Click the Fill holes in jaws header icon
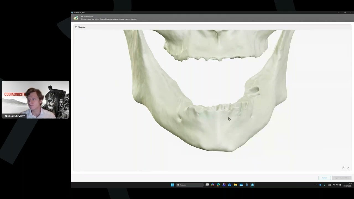Screen dimensions: 354x199 (x=76, y=18)
